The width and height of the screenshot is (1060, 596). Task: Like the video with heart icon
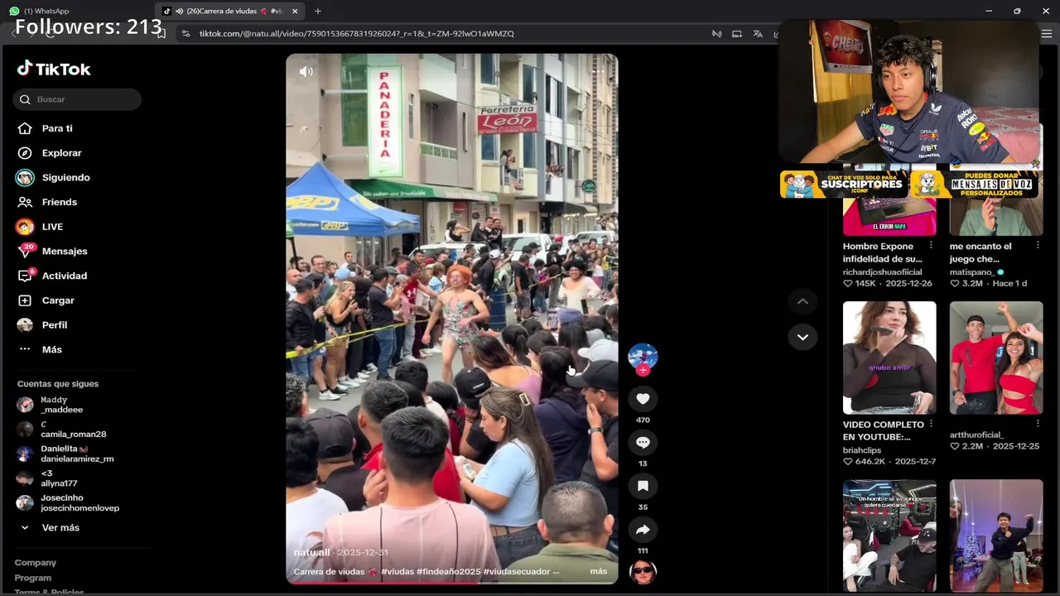coord(643,399)
